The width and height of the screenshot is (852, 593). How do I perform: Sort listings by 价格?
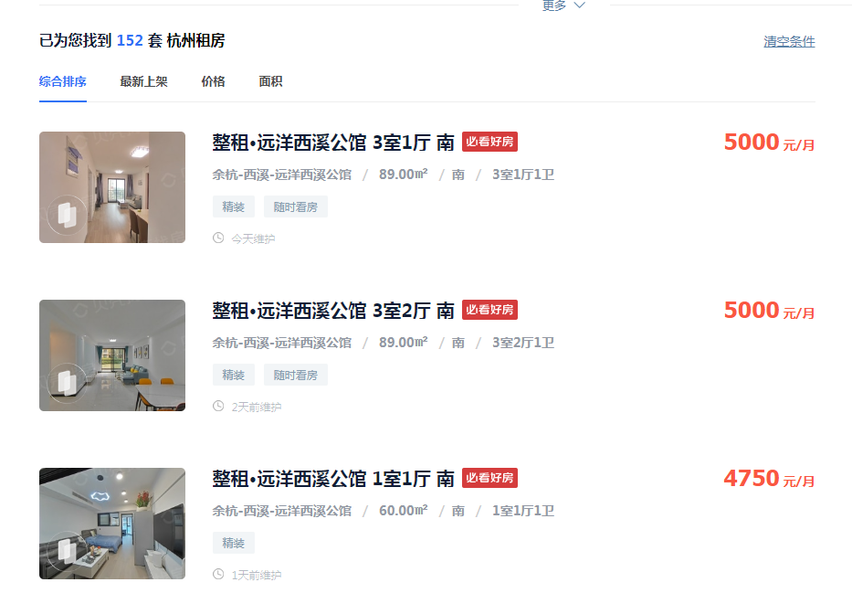[213, 81]
